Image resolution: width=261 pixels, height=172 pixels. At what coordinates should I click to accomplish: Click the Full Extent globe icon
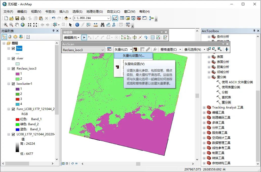click(x=23, y=25)
